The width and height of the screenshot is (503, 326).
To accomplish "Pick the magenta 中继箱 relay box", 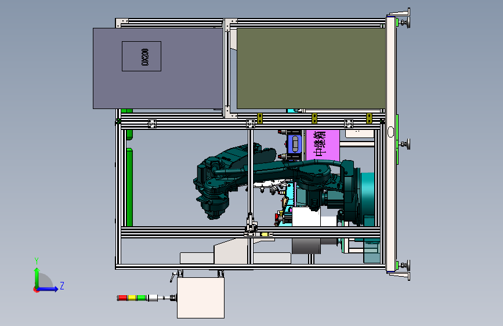I will [323, 145].
